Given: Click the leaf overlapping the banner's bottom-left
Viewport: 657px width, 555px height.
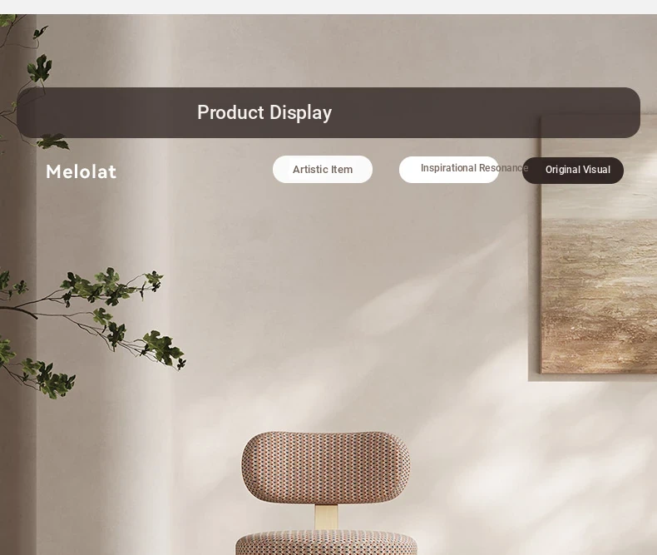Looking at the screenshot, I should pos(53,141).
